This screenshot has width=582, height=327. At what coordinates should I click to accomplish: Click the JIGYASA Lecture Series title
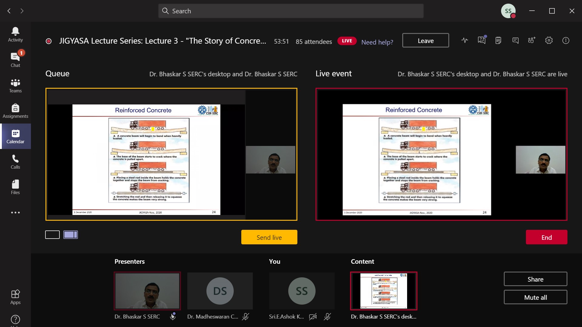(162, 41)
